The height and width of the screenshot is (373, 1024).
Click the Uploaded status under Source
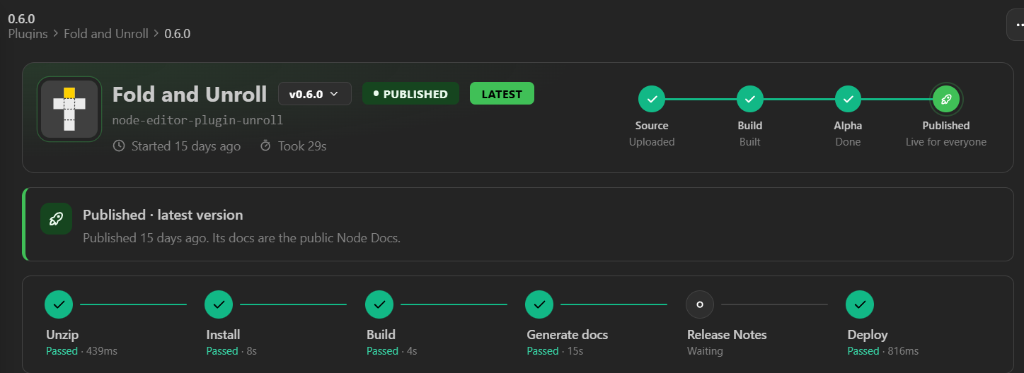pyautogui.click(x=652, y=142)
